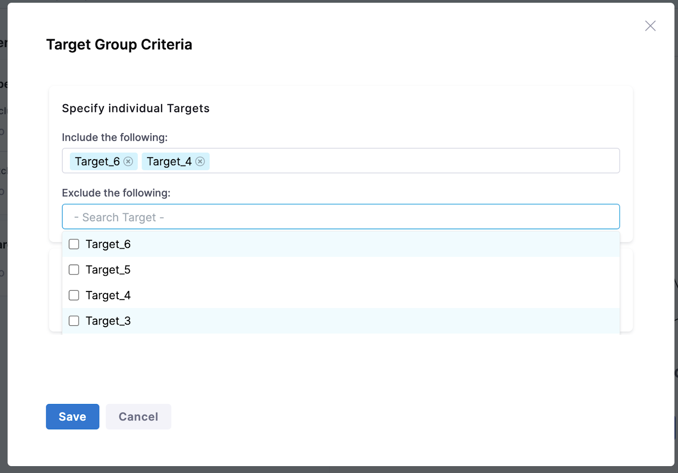
Task: Close the Target Group Criteria dialog
Action: 650,25
